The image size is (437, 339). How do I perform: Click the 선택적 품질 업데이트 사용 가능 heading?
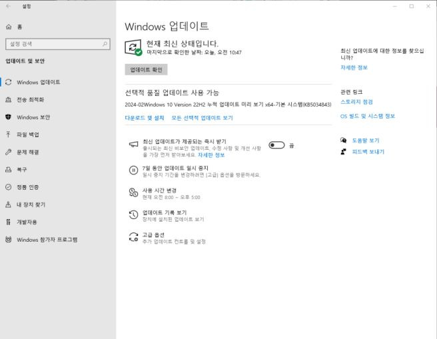(172, 93)
